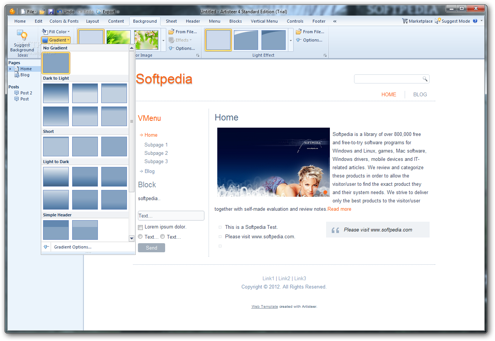Click the Light Effect group dialog launcher icon
495x341 pixels.
325,56
